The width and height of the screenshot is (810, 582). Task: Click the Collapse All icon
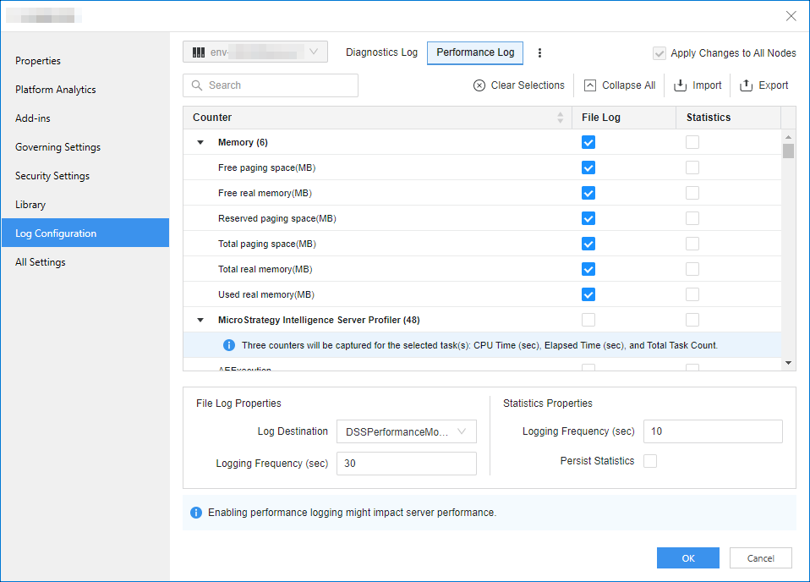[590, 85]
